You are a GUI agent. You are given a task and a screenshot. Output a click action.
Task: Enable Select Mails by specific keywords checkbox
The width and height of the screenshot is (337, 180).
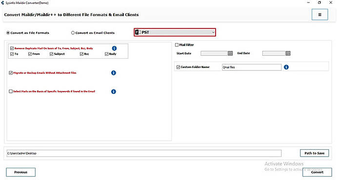[x=11, y=91]
